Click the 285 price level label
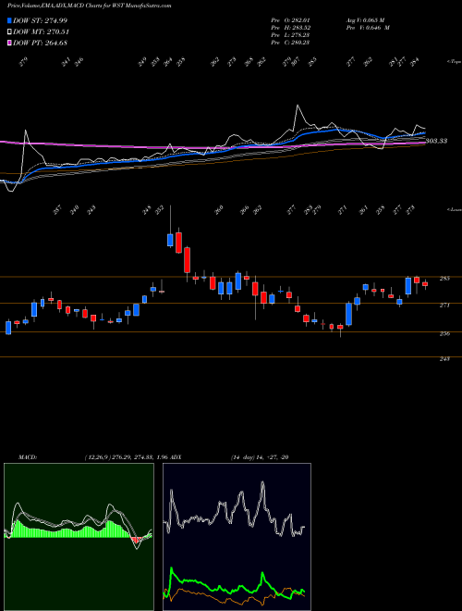This screenshot has height=611, width=462. click(x=444, y=279)
